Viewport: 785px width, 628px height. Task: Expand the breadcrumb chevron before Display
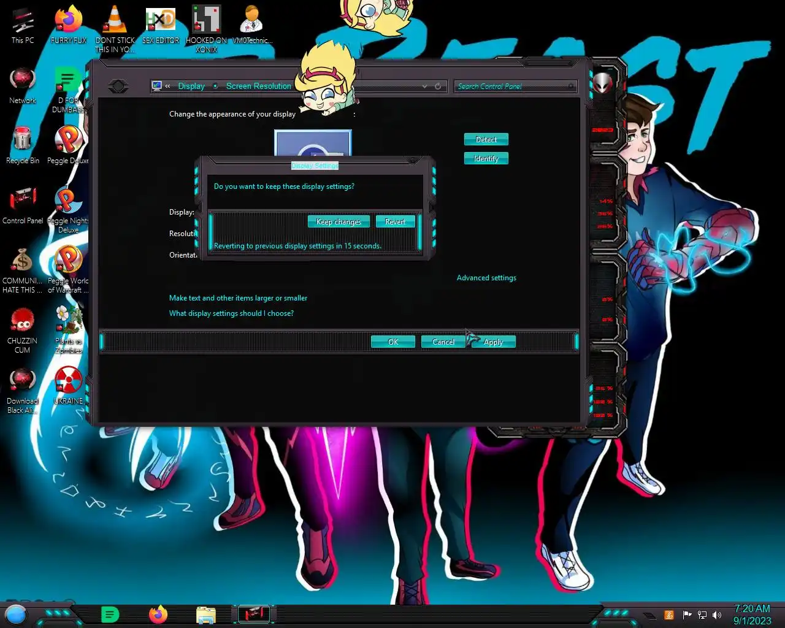(167, 86)
